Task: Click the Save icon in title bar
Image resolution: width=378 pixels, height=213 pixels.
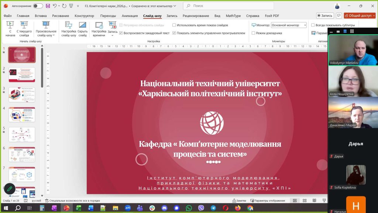Action: click(x=48, y=6)
